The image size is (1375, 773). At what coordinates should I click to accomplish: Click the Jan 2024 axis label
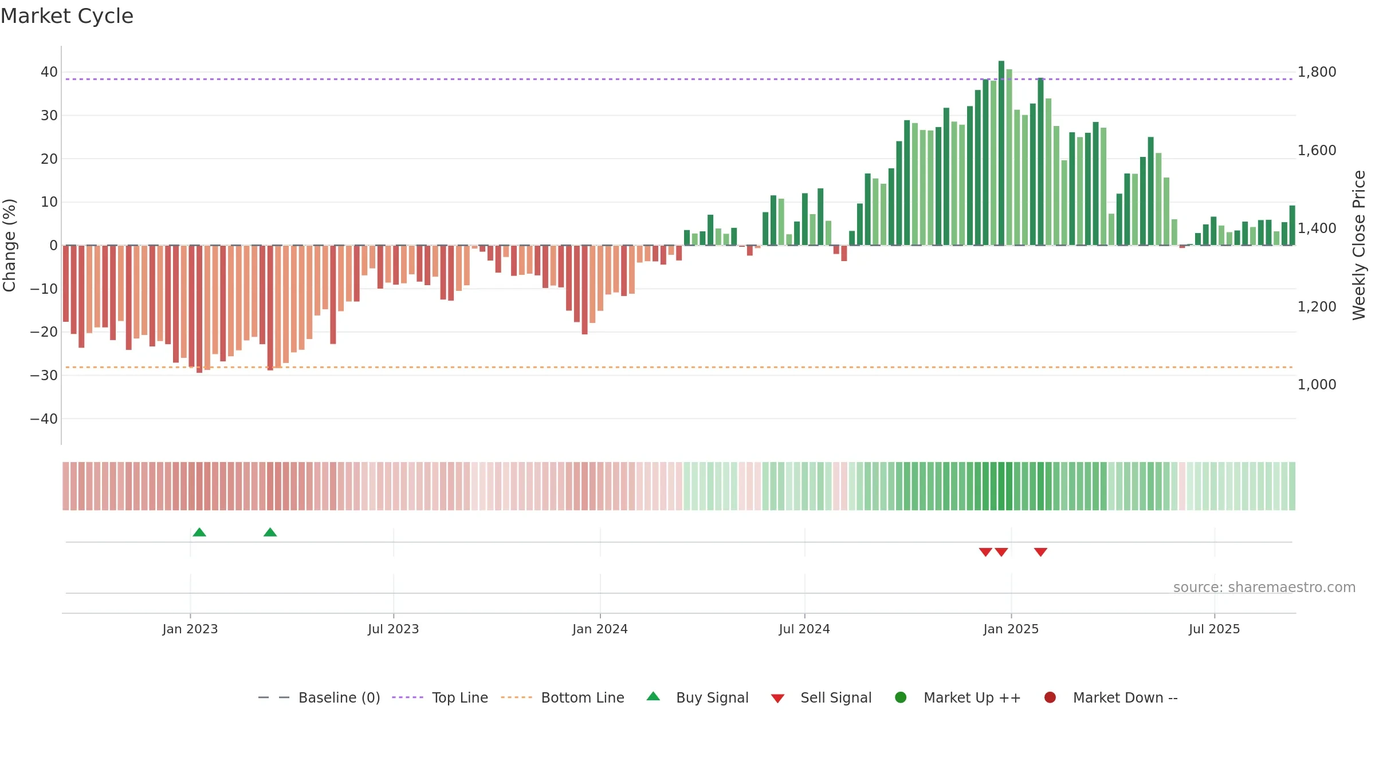pos(600,629)
